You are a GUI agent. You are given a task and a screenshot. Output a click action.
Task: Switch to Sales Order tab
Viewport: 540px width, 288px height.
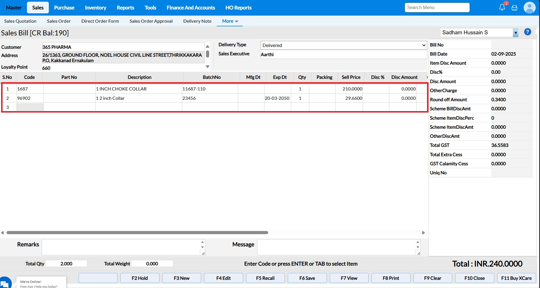[59, 21]
